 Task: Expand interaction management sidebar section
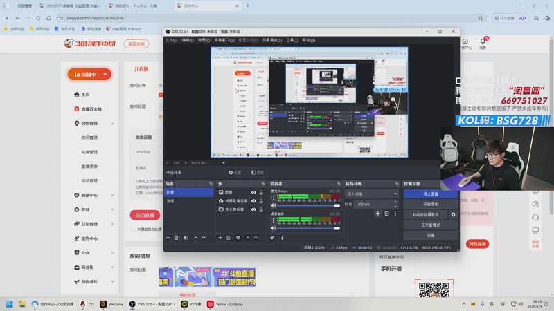112,224
